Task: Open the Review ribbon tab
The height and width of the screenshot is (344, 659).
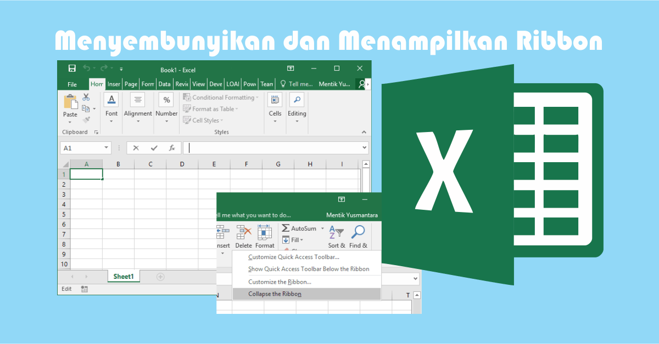Action: click(182, 84)
